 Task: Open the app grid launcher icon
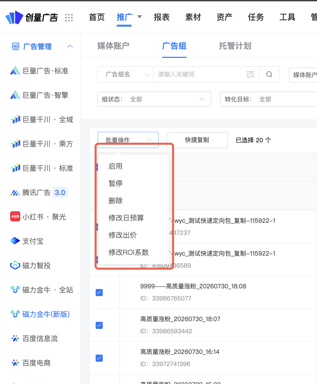point(69,18)
